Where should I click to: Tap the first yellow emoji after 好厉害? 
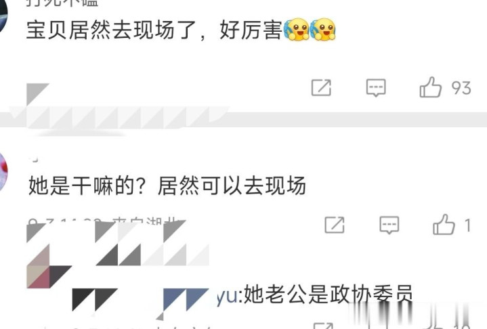click(297, 30)
